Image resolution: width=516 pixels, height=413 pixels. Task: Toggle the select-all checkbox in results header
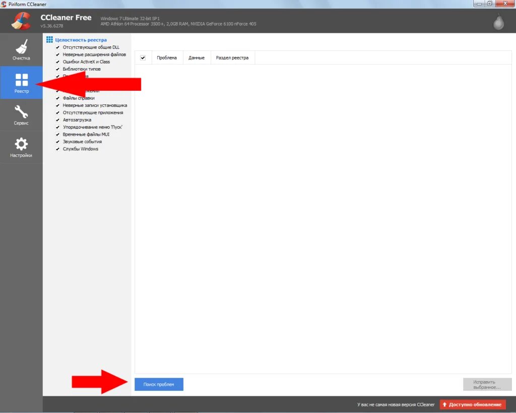point(143,57)
